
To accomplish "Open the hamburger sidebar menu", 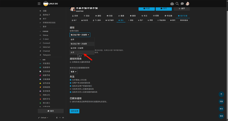I will [x=39, y=4].
